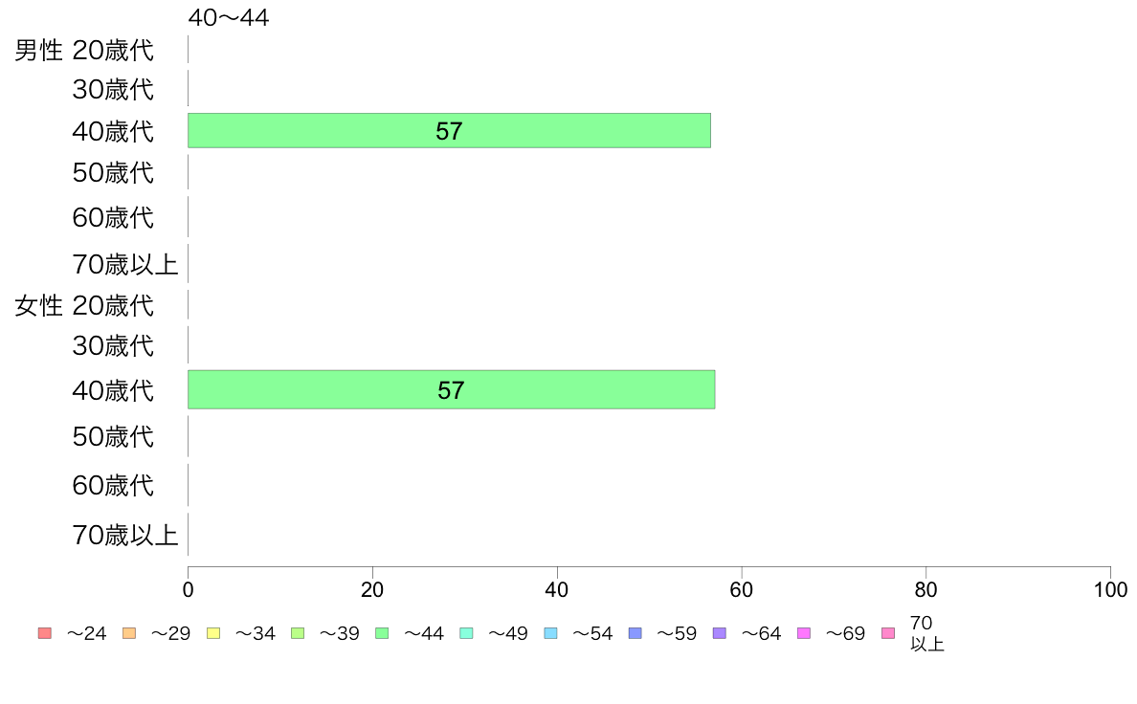
Task: Click the 男性 20歳代 axis label
Action: coord(84,50)
